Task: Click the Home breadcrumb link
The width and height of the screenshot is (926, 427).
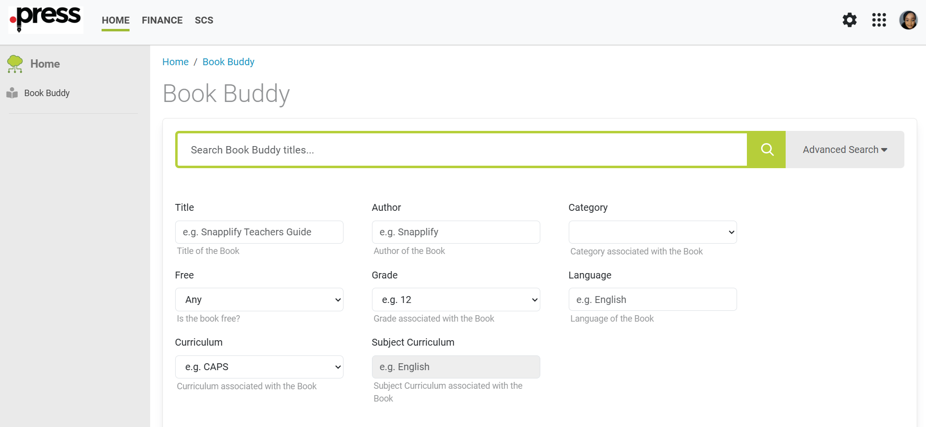Action: click(x=175, y=62)
